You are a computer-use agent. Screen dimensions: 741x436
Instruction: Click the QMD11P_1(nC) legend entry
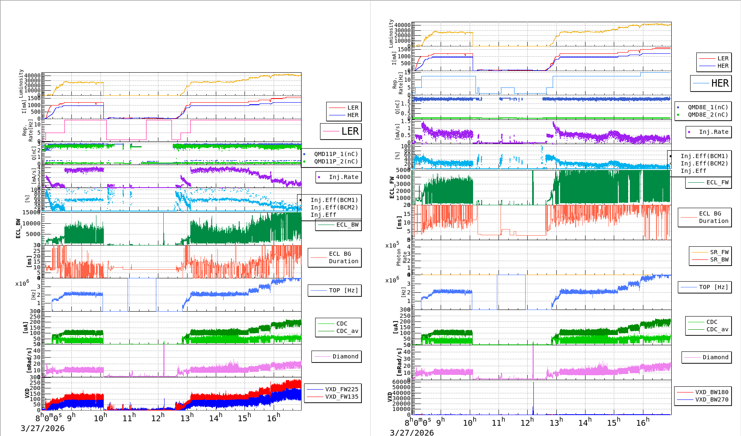point(336,154)
